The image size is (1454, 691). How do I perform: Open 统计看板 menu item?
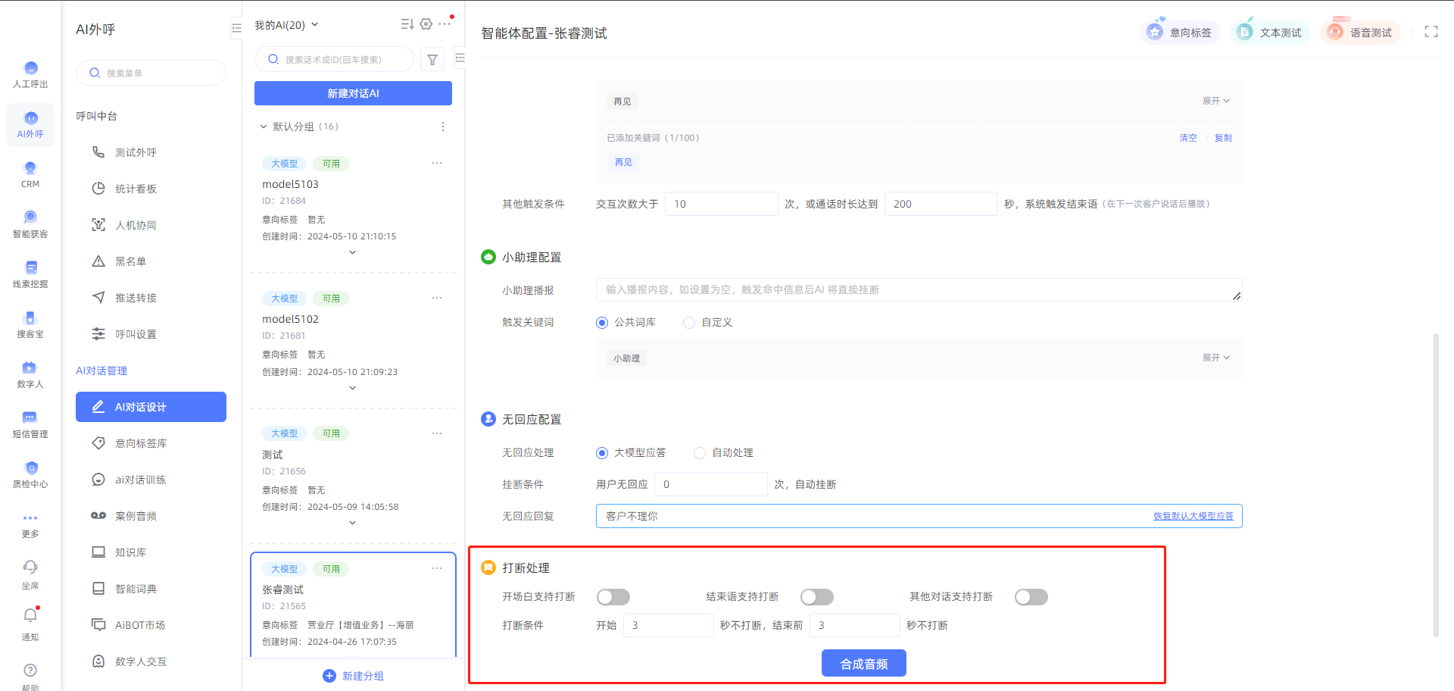[151, 189]
